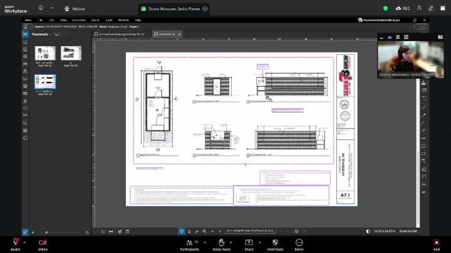
Task: Open the More options ellipsis in Zoom
Action: click(299, 242)
